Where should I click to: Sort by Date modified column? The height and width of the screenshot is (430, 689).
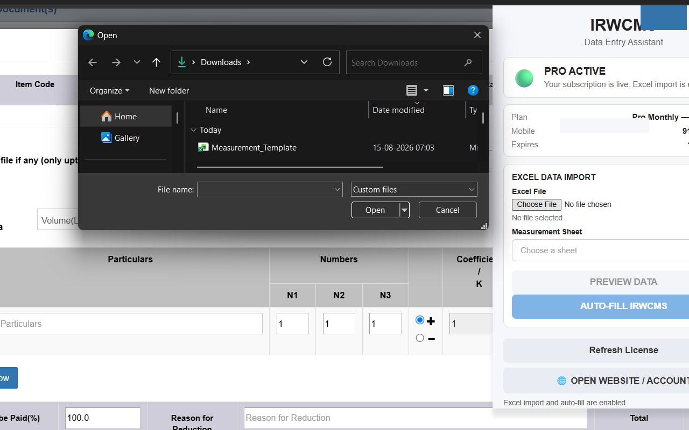[398, 110]
